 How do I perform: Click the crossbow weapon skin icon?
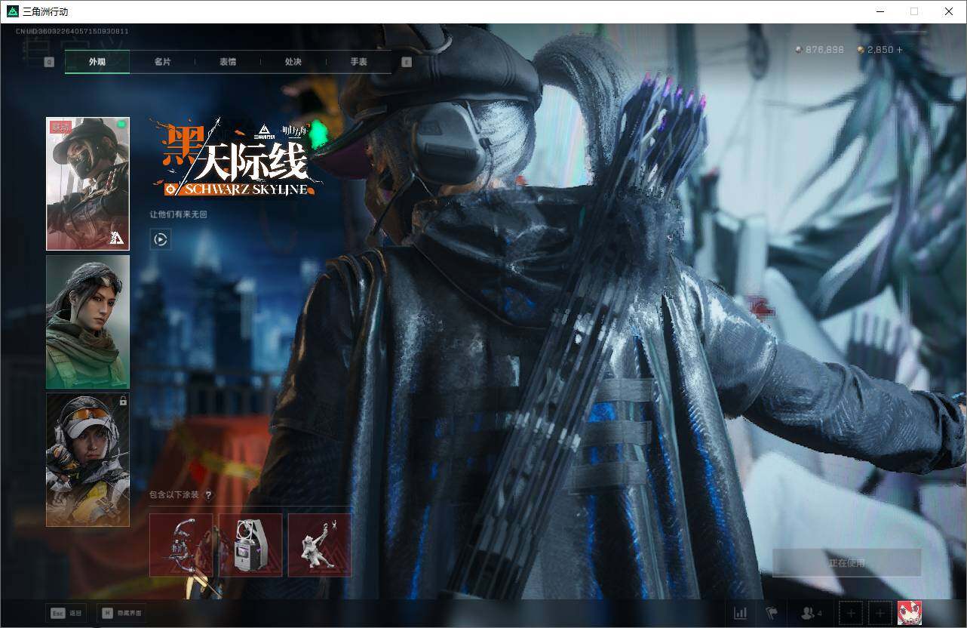click(181, 544)
